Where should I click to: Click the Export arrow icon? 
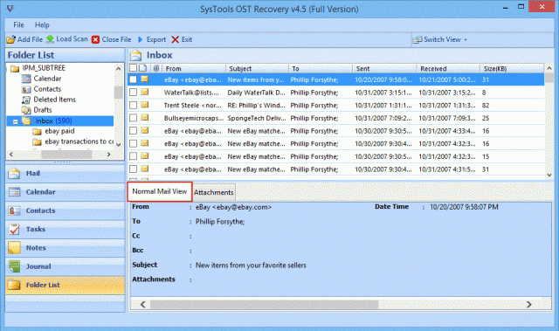[x=140, y=39]
